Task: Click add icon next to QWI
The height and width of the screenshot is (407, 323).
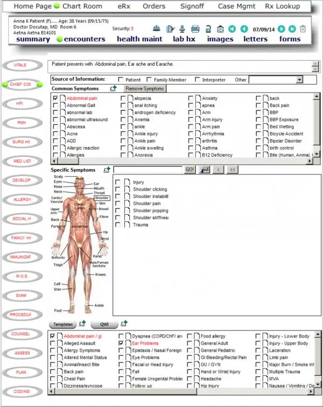Action: pyautogui.click(x=124, y=323)
